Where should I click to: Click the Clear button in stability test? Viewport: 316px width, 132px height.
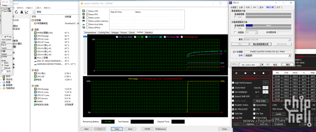pyautogui.click(x=117, y=129)
